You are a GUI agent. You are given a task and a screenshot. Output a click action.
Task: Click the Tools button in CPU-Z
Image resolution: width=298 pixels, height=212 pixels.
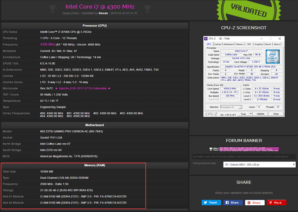243,114
